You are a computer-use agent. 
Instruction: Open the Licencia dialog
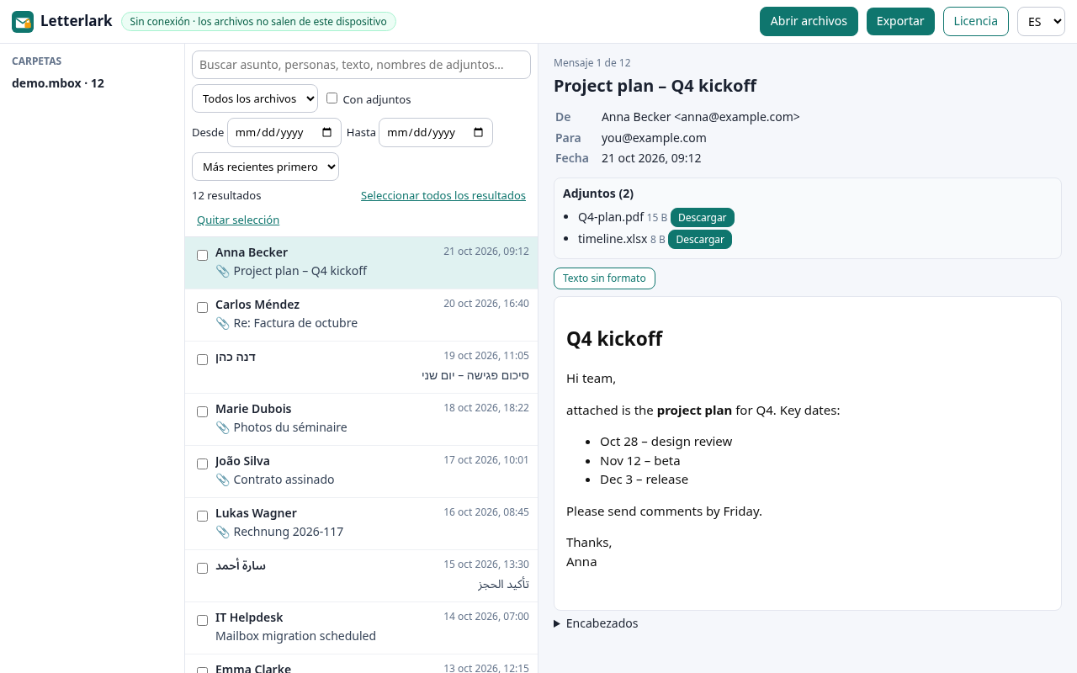976,22
